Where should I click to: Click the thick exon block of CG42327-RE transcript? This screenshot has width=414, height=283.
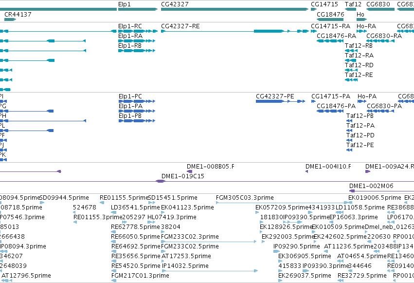pyautogui.click(x=268, y=31)
